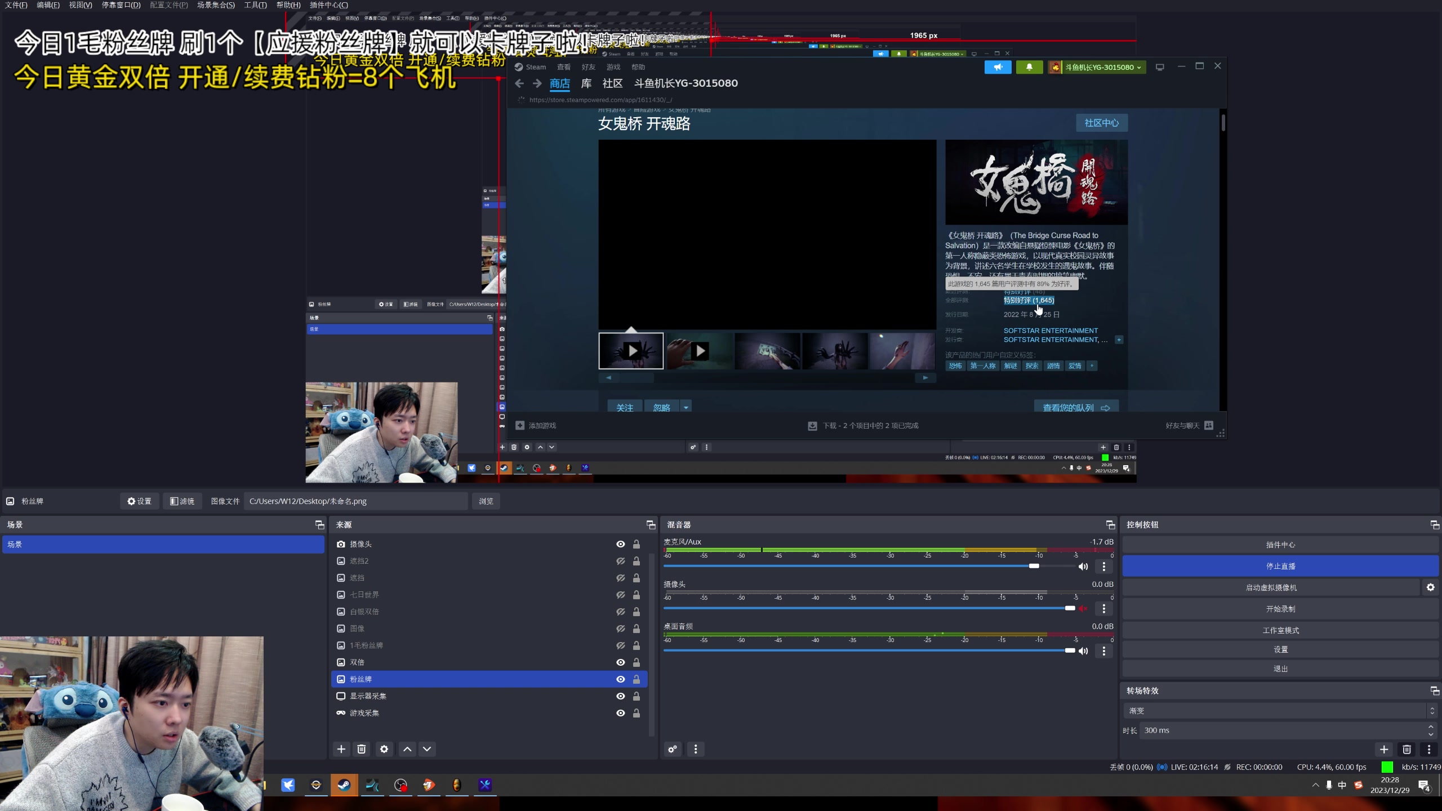The image size is (1442, 811).
Task: Open the add source (+) icon in 来源 panel
Action: click(x=341, y=749)
